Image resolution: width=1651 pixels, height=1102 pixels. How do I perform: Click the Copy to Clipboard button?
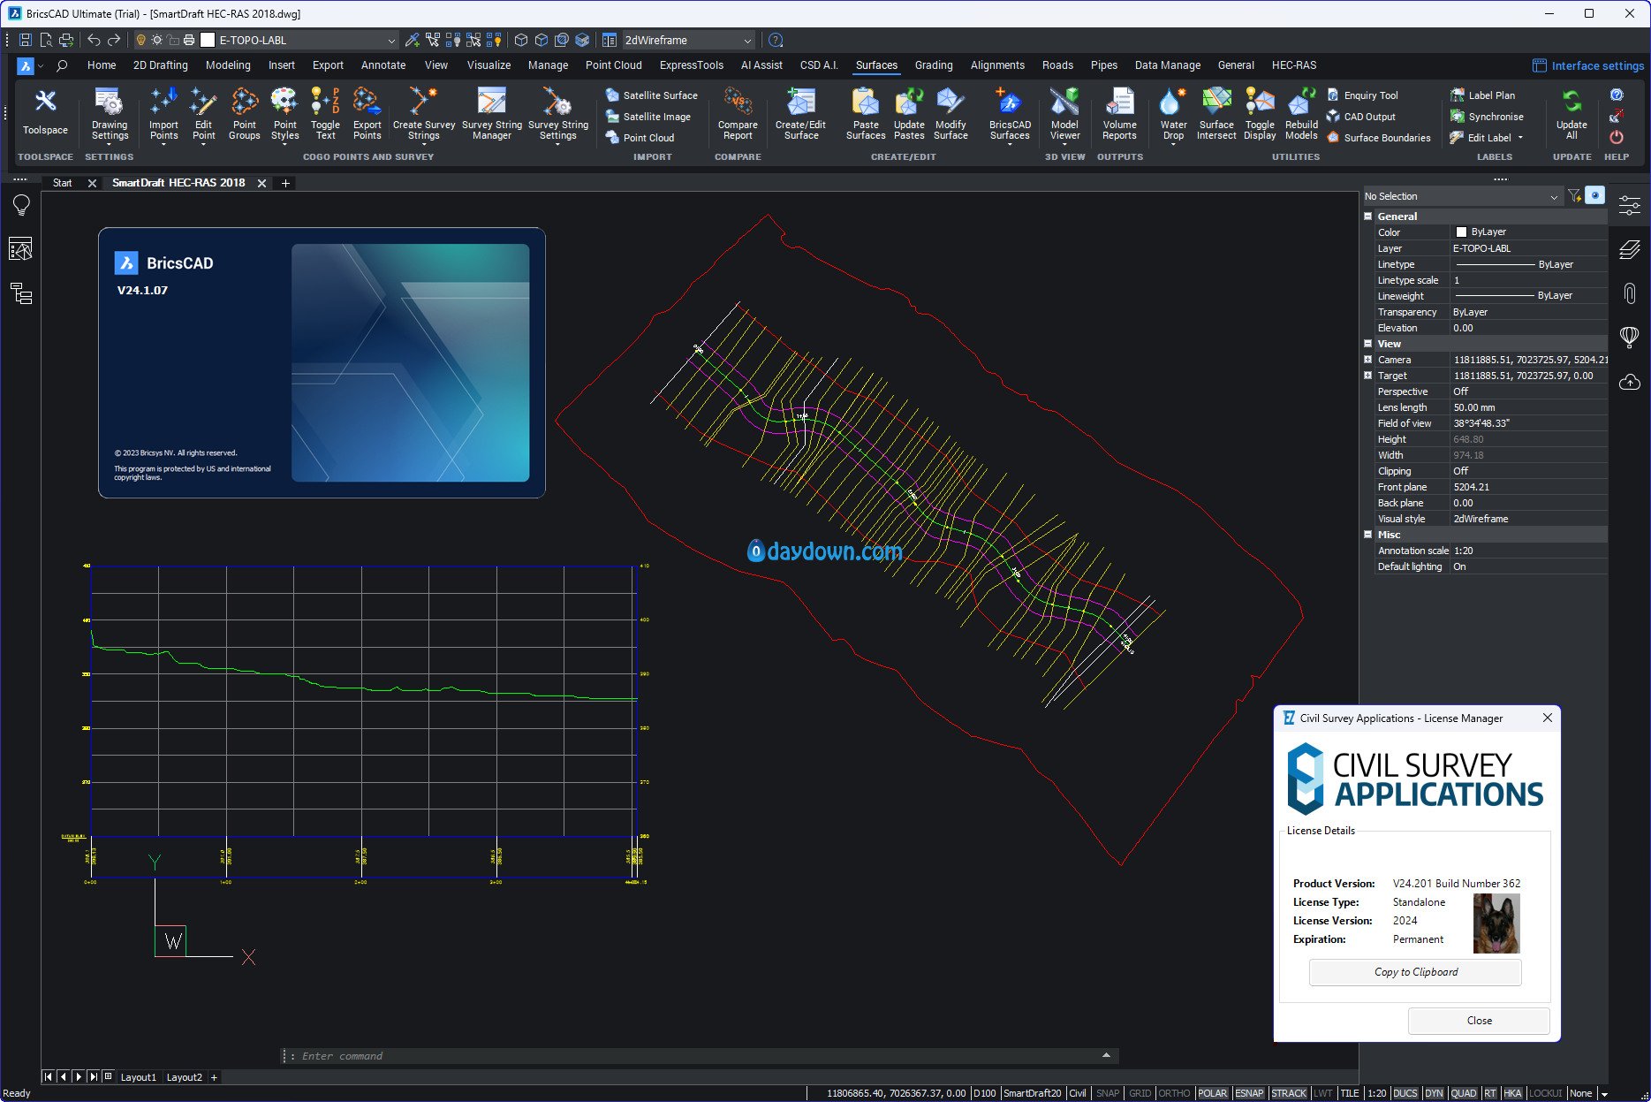point(1415,972)
